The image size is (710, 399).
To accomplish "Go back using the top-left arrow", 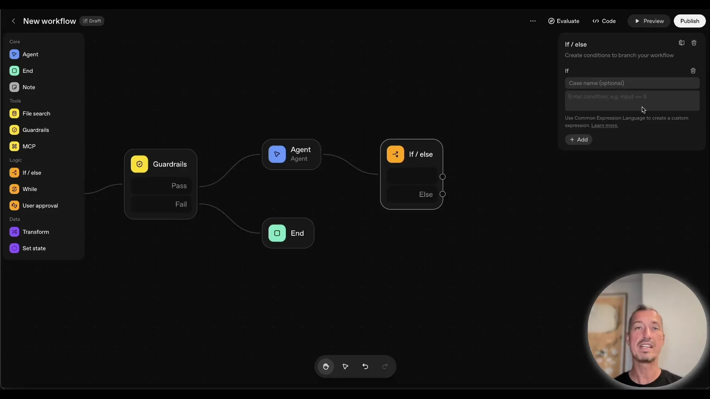I will click(x=13, y=21).
